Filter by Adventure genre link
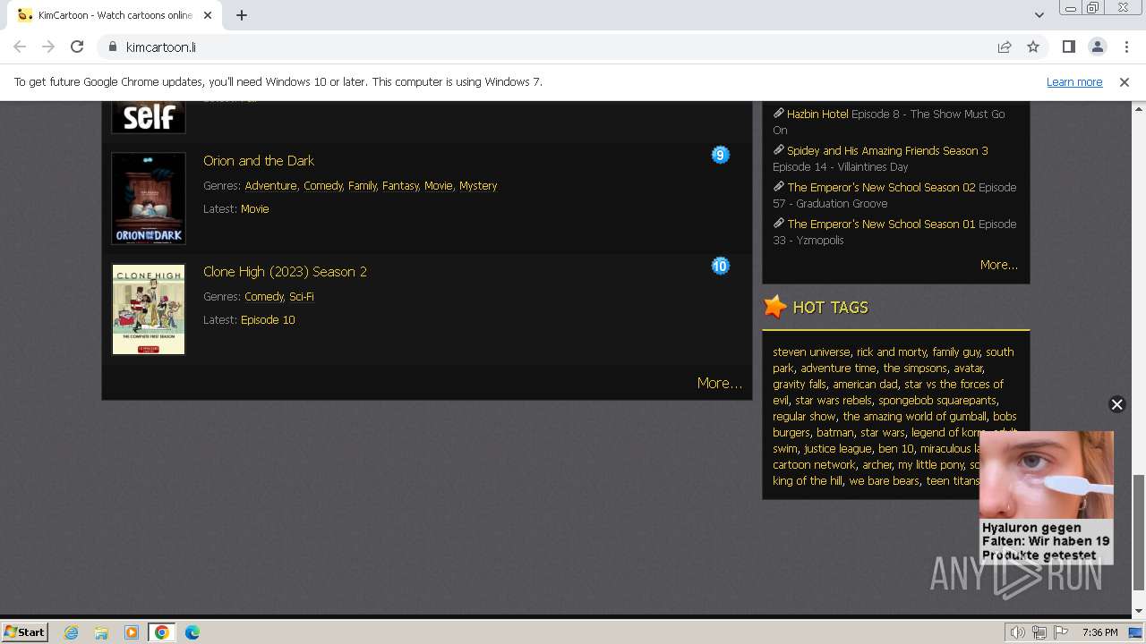 [x=270, y=186]
